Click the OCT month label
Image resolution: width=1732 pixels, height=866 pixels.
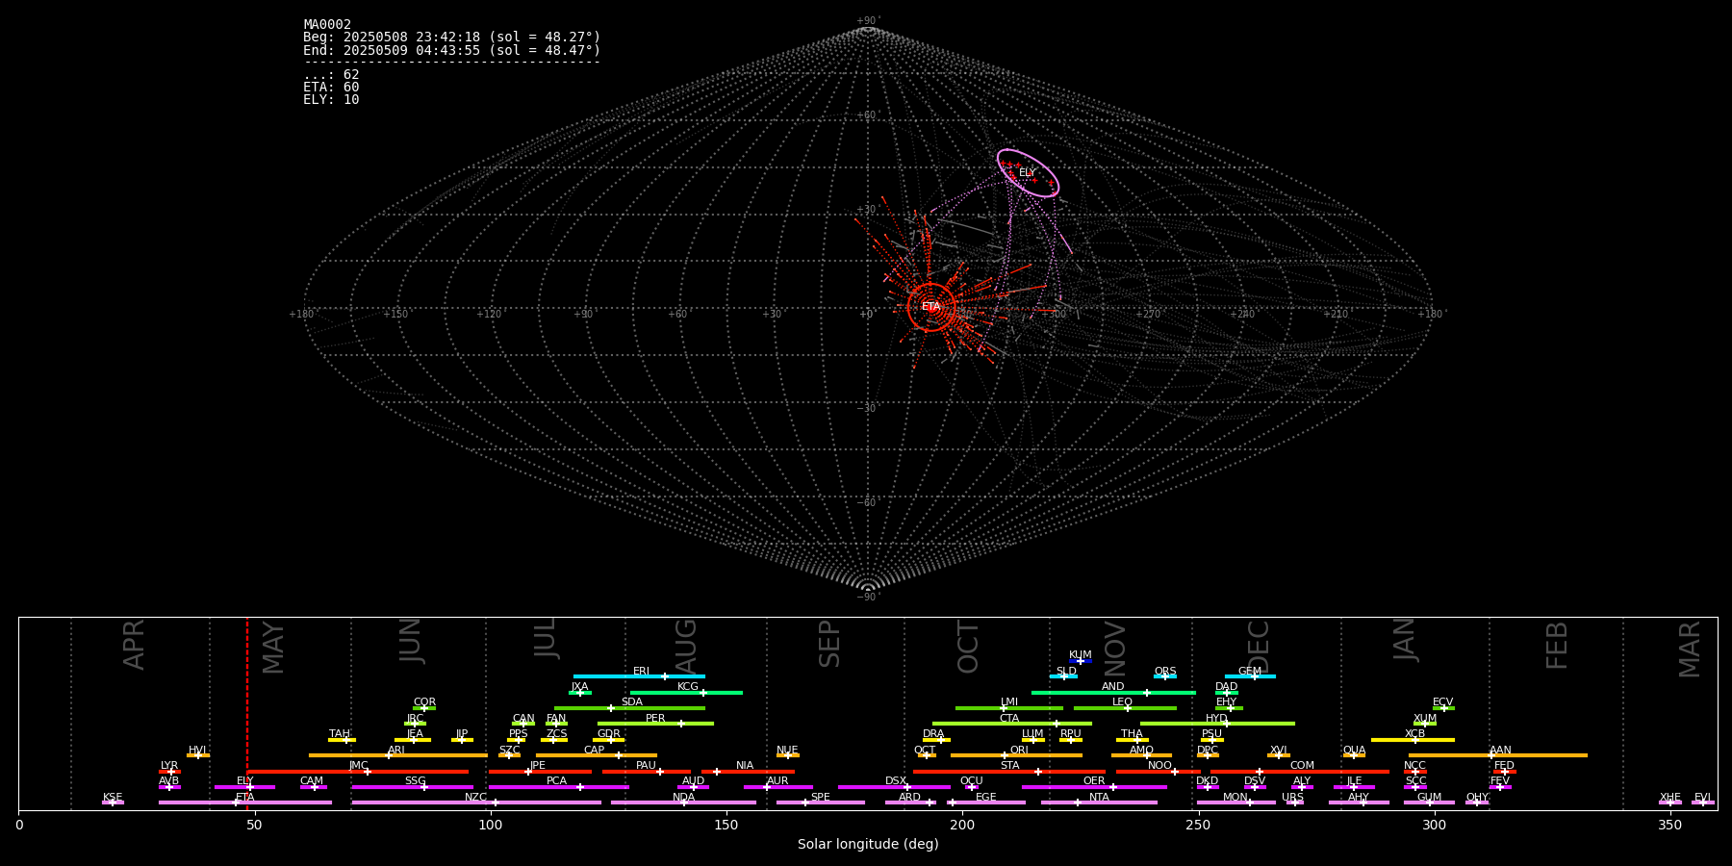pyautogui.click(x=968, y=648)
